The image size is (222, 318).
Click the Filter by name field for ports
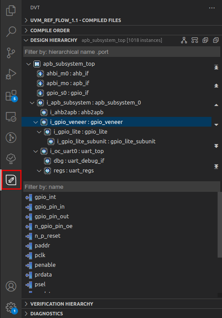pyautogui.click(x=122, y=187)
